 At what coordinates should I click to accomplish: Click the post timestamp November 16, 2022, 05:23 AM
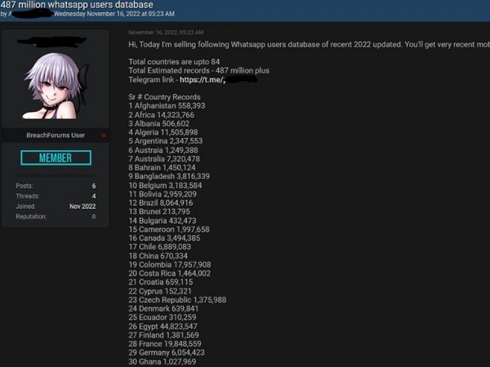click(166, 33)
